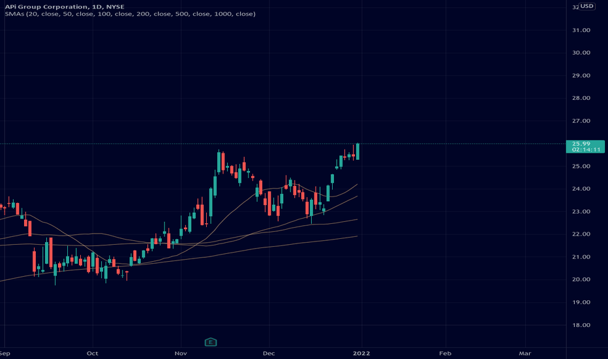
Task: Click the USD currency button
Action: pos(586,6)
